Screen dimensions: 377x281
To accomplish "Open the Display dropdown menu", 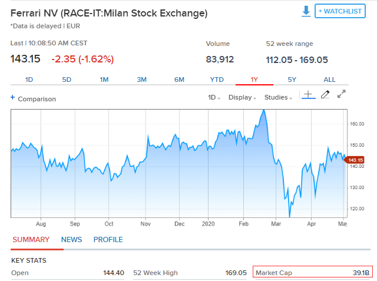I will [242, 98].
